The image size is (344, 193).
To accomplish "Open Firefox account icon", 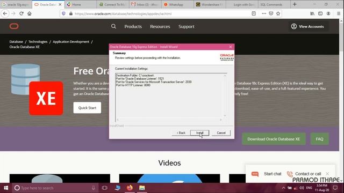I will pos(328,13).
